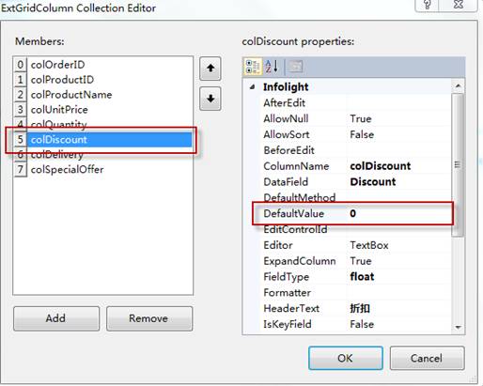Screen dimensions: 483x386
Task: Switch to Categorized property view
Action: tap(253, 67)
